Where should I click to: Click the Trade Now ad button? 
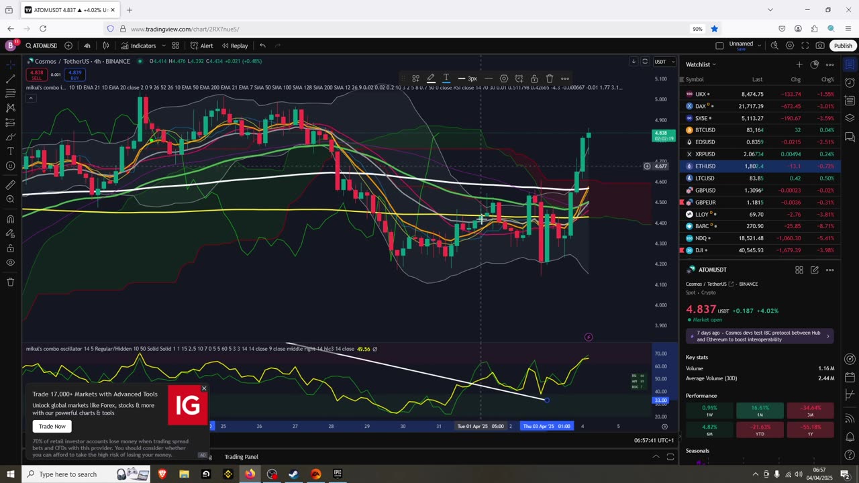tap(52, 427)
